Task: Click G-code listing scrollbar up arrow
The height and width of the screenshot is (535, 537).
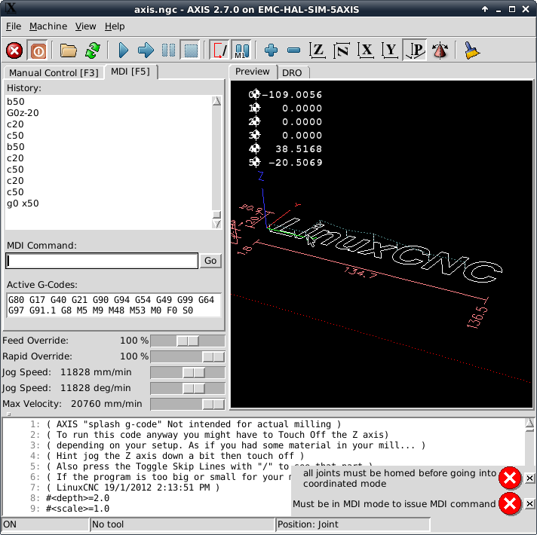Action: [x=529, y=423]
